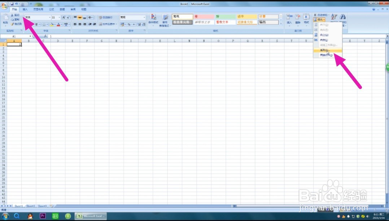Toggle 自动换行 wrap text
This screenshot has height=221, width=389.
tap(105, 18)
